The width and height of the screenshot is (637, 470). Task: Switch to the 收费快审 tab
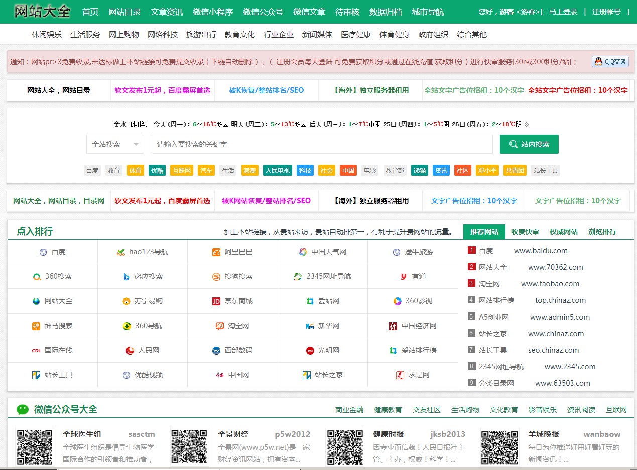(525, 232)
